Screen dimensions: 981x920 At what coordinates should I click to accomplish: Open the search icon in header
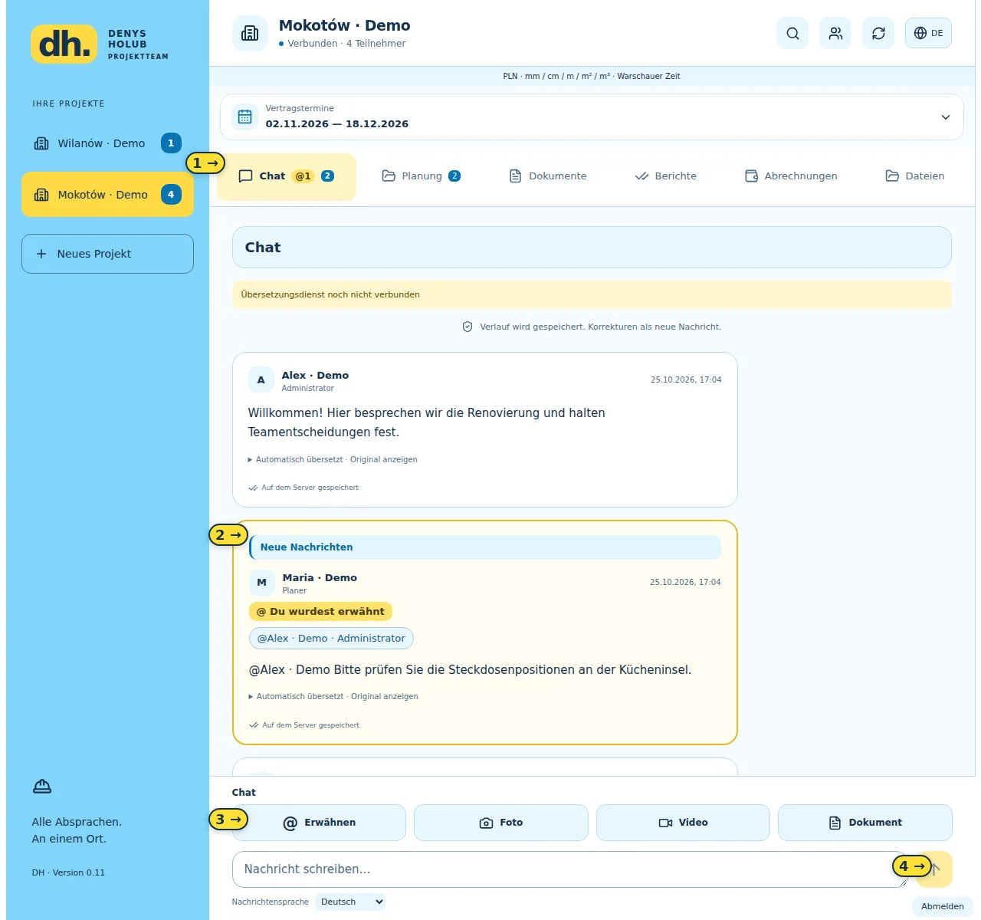792,33
